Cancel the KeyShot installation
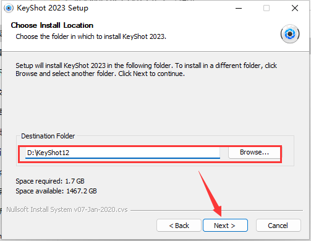This screenshot has width=311, height=241. 278,226
